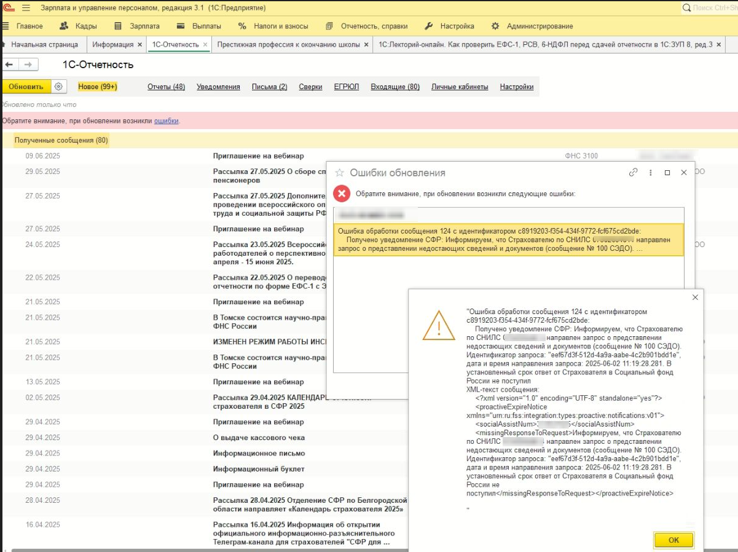Select the highlighted error row about сообщения 124
The image size is (738, 552).
[x=509, y=240]
